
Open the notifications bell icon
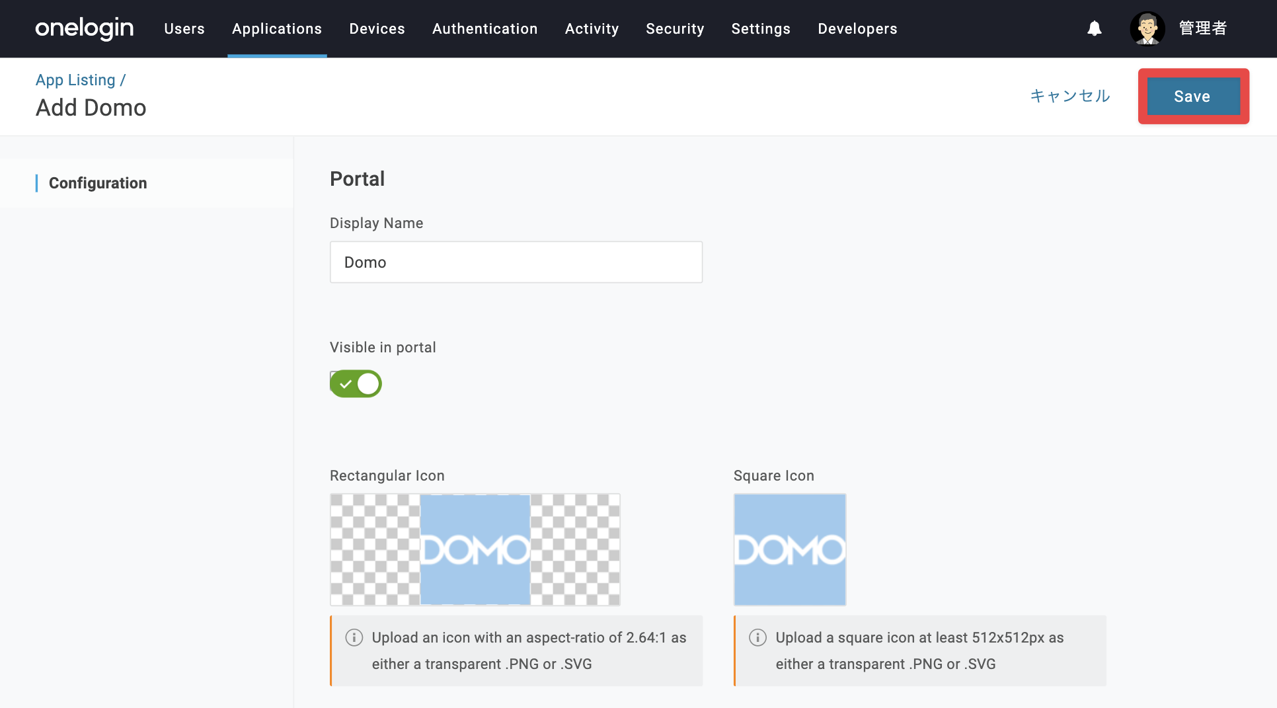[x=1095, y=28]
